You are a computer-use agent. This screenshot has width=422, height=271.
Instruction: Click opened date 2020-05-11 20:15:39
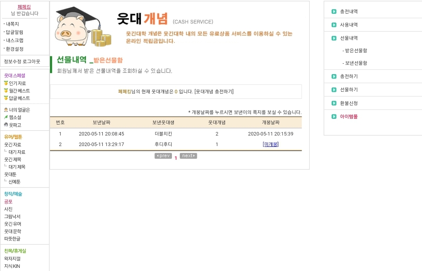pos(270,134)
